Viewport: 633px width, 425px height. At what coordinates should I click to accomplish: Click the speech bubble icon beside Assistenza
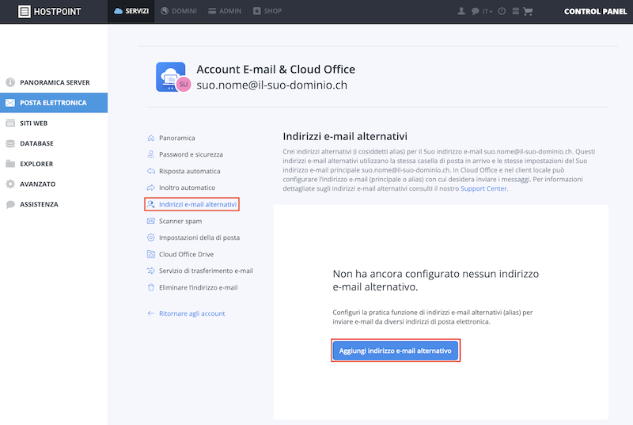click(x=10, y=204)
